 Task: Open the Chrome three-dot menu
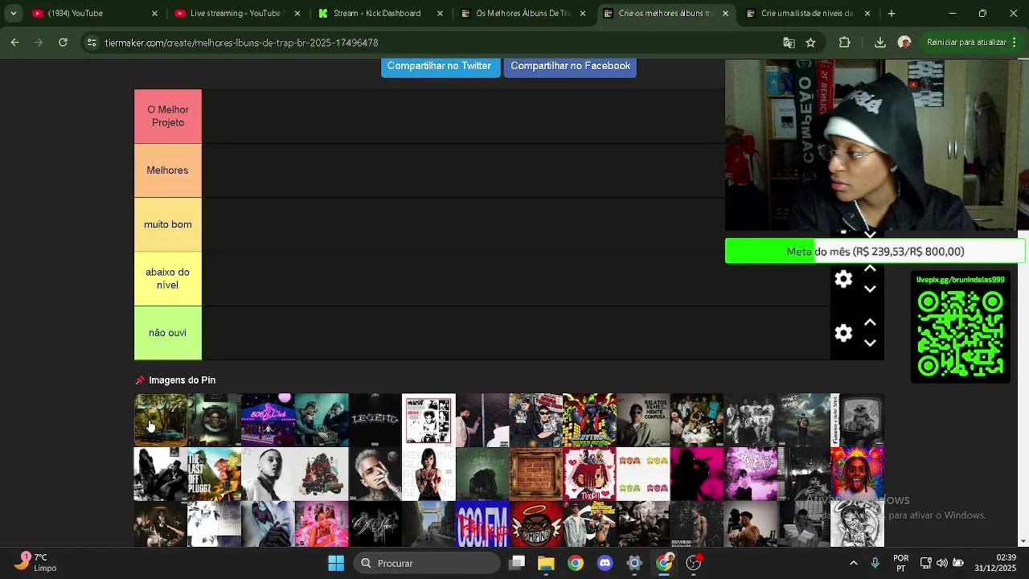1015,43
